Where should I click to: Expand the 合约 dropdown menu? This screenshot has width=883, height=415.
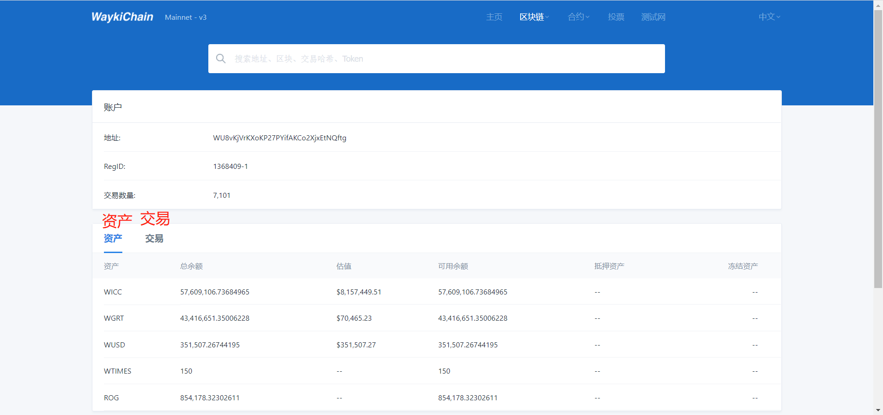pos(578,17)
